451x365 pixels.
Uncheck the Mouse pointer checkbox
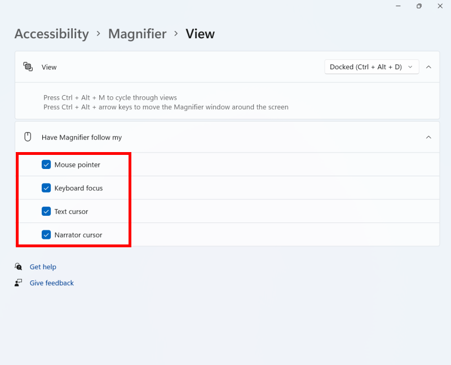point(46,164)
